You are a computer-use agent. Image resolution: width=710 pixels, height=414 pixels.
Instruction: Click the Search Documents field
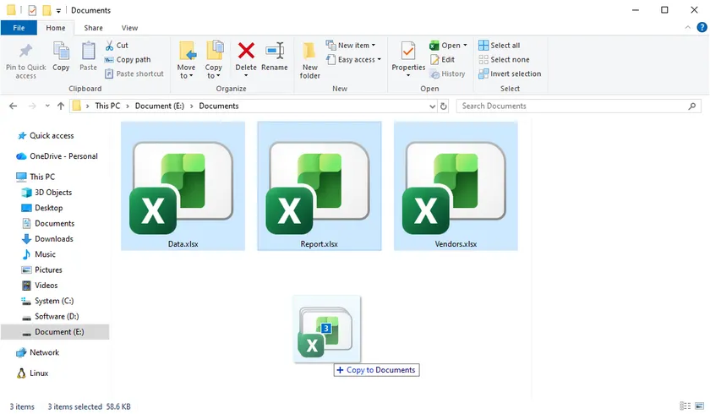pyautogui.click(x=579, y=106)
